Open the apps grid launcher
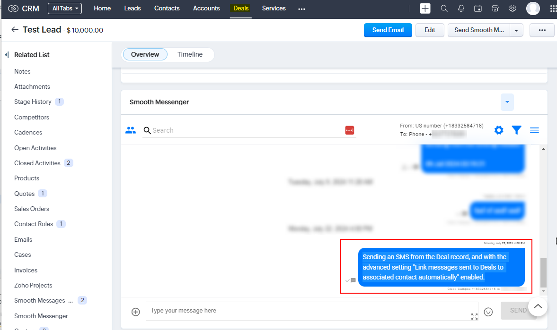 (553, 8)
